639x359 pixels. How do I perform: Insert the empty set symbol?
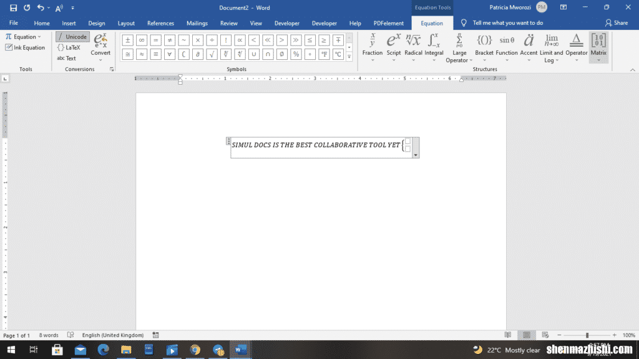click(281, 54)
